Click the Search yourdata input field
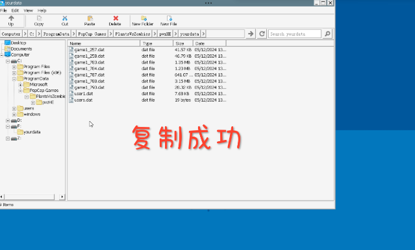 coord(295,34)
